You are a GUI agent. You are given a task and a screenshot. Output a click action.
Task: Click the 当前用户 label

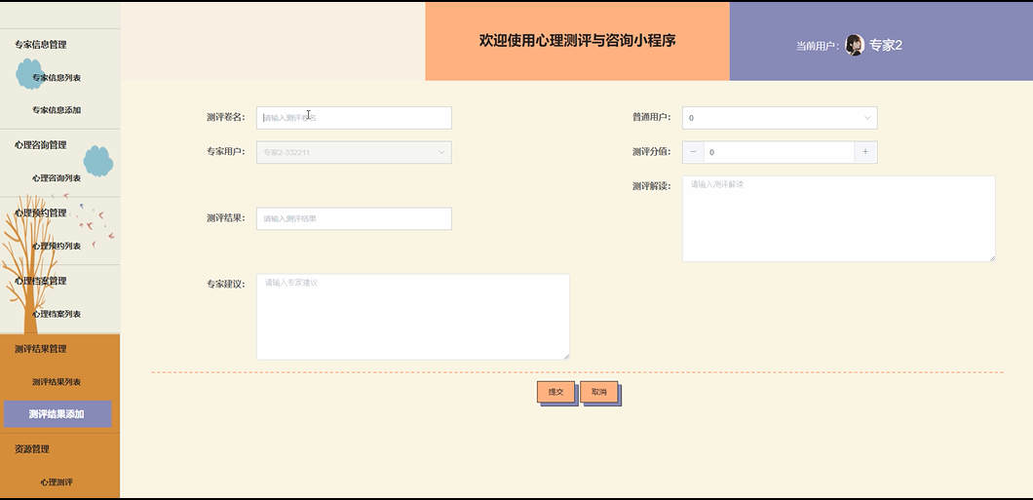click(818, 46)
